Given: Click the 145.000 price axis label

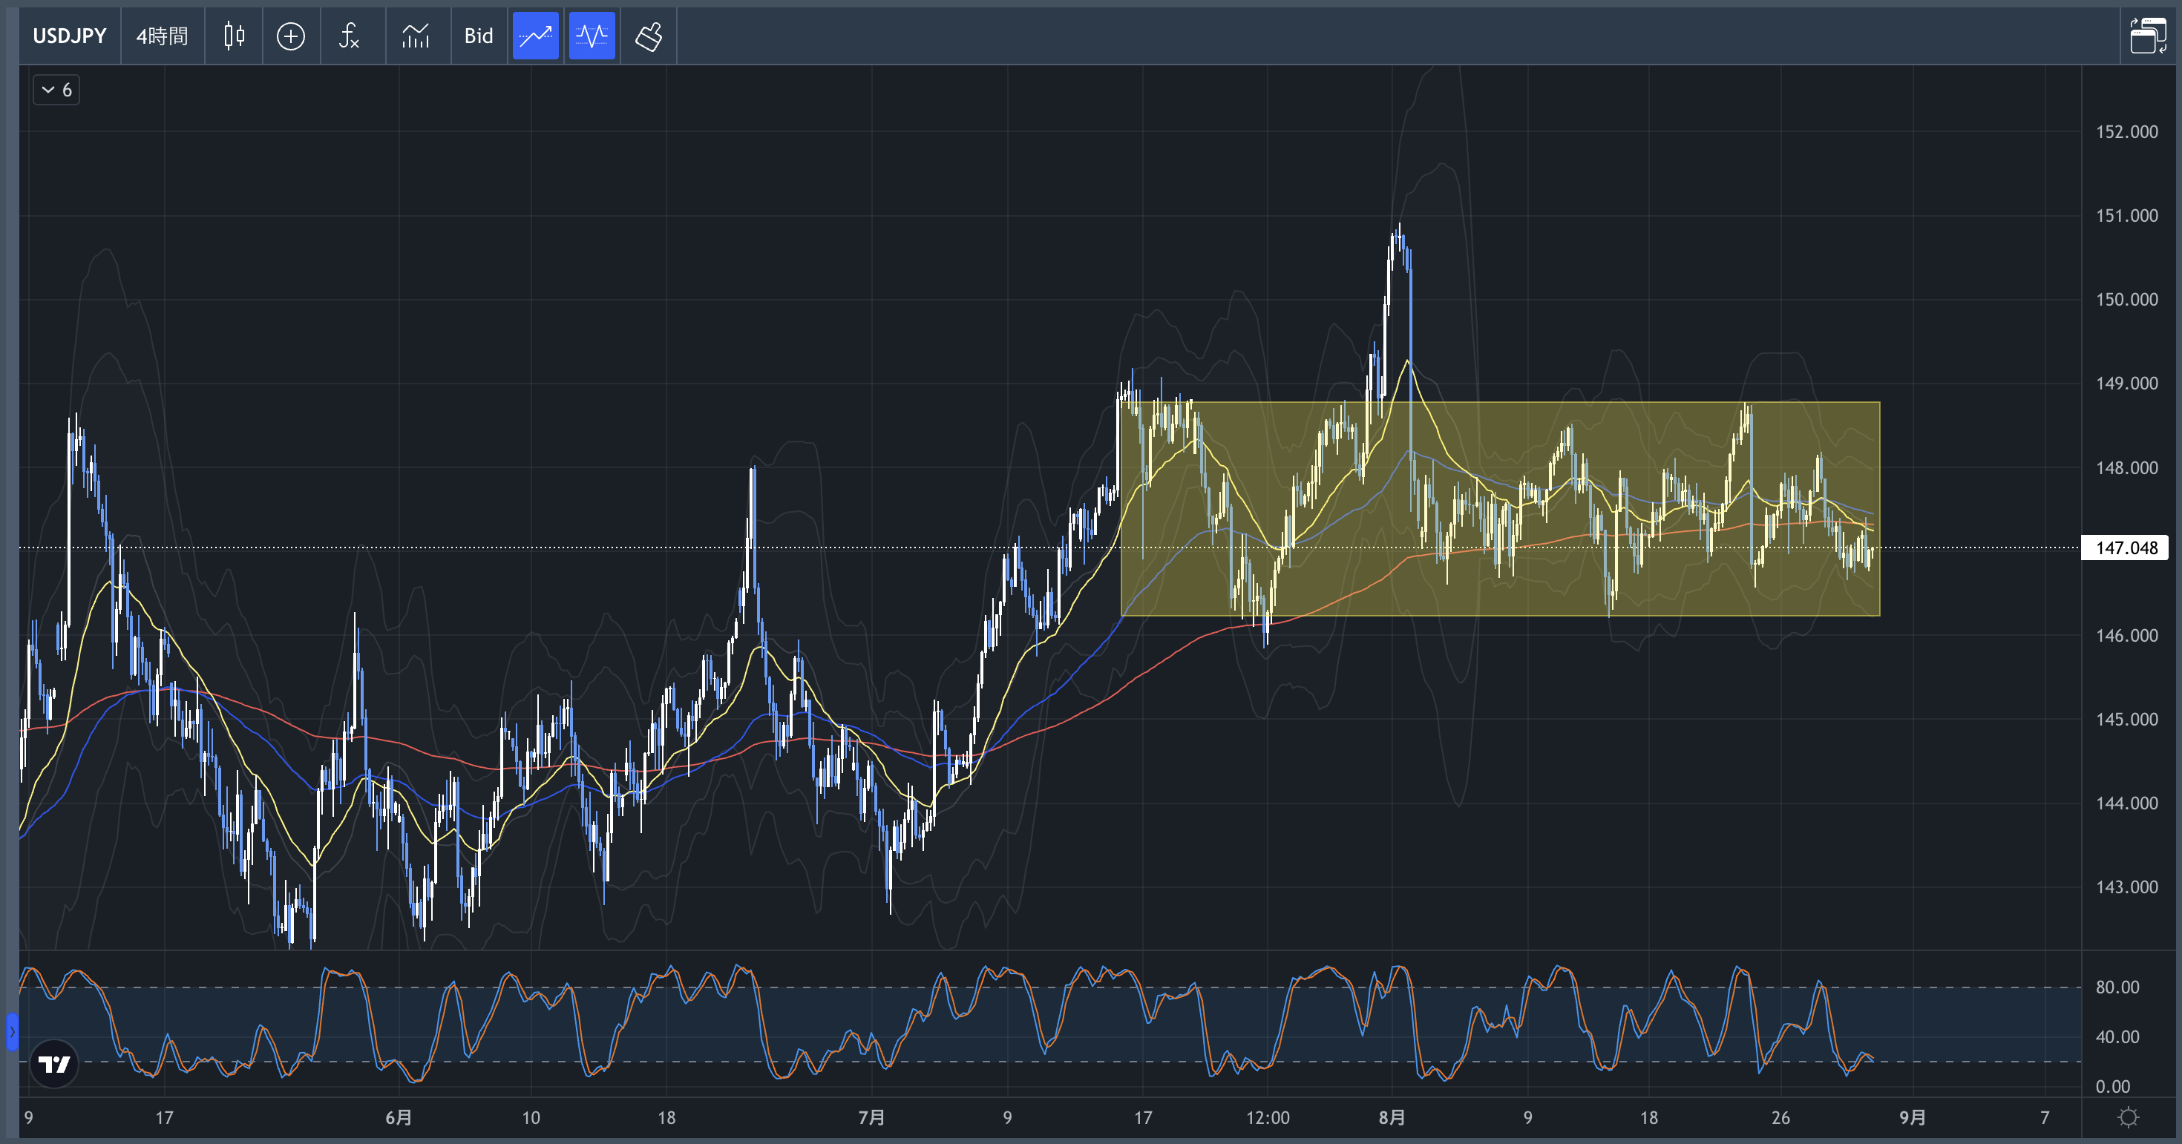Looking at the screenshot, I should [2126, 719].
